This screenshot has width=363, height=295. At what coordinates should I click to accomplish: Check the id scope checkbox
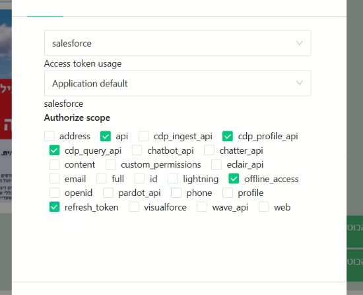[139, 179]
